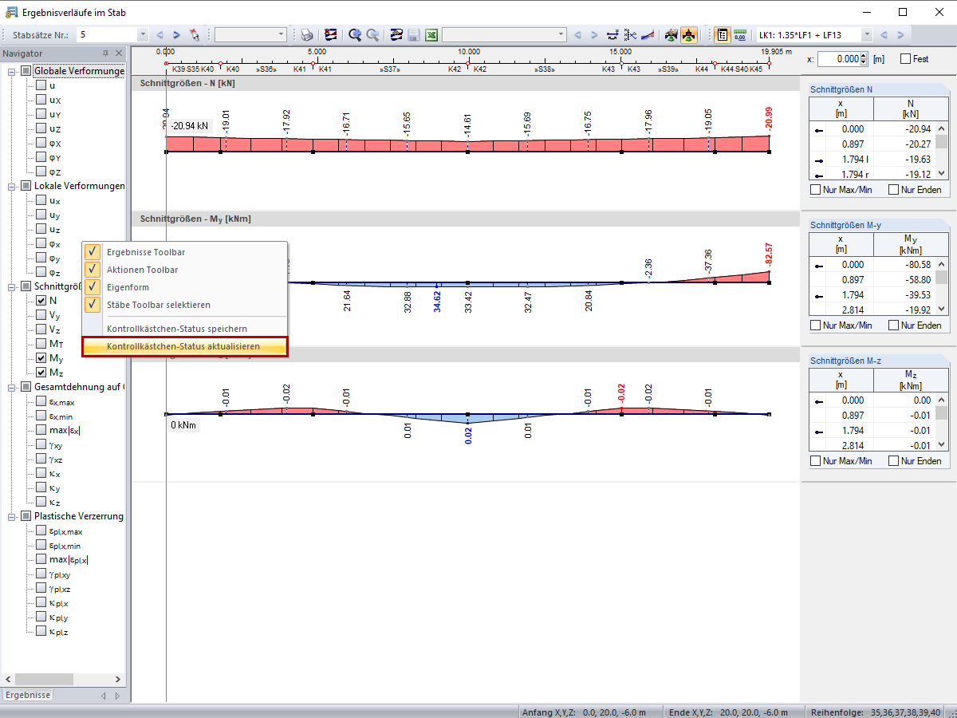
Task: Collapse Globale Verformungen tree node
Action: pos(13,71)
